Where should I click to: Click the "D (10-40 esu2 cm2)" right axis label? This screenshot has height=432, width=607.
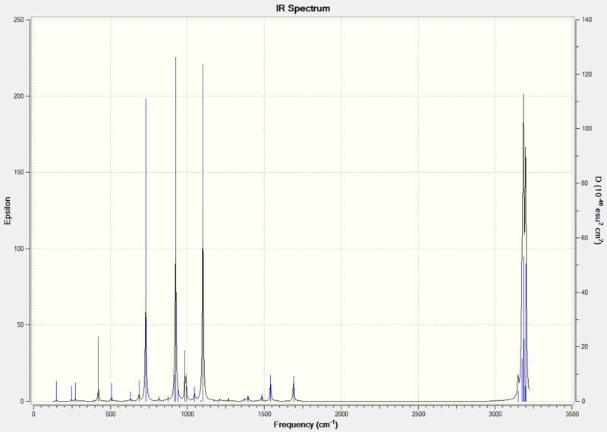[599, 211]
